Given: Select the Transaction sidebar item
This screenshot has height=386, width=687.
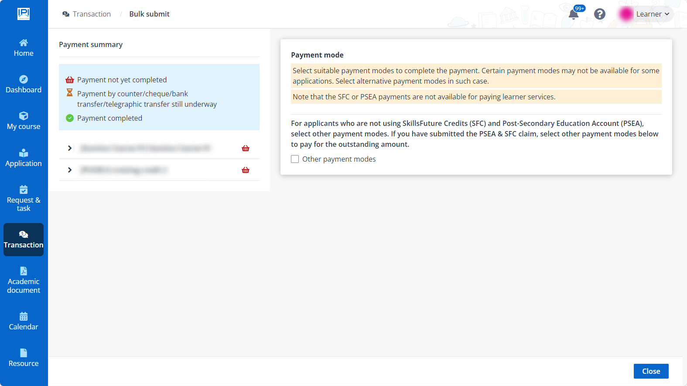Looking at the screenshot, I should (x=24, y=240).
